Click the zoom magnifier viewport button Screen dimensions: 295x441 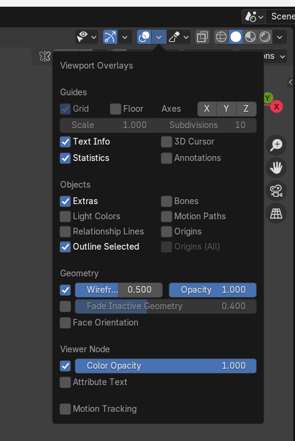click(276, 145)
